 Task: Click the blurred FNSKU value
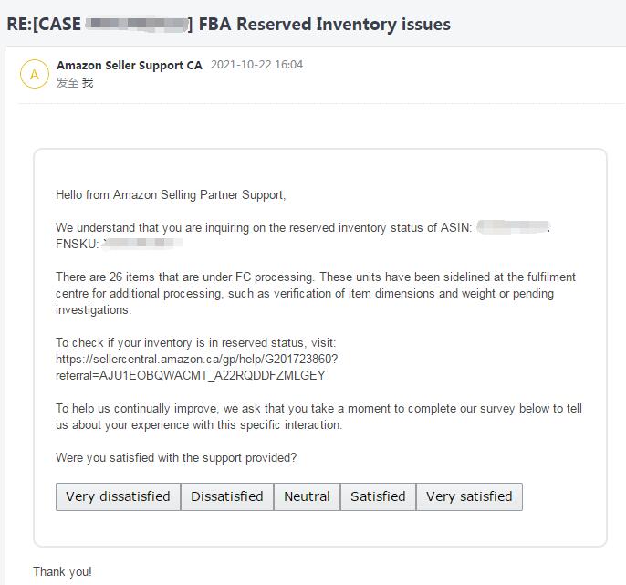[x=142, y=243]
